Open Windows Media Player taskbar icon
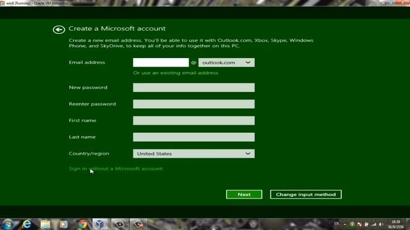Screen dimensions: 410x230 [x=63, y=224]
